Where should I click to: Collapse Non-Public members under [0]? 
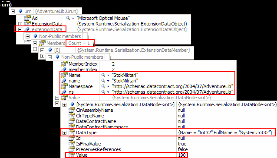pyautogui.click(x=50, y=57)
